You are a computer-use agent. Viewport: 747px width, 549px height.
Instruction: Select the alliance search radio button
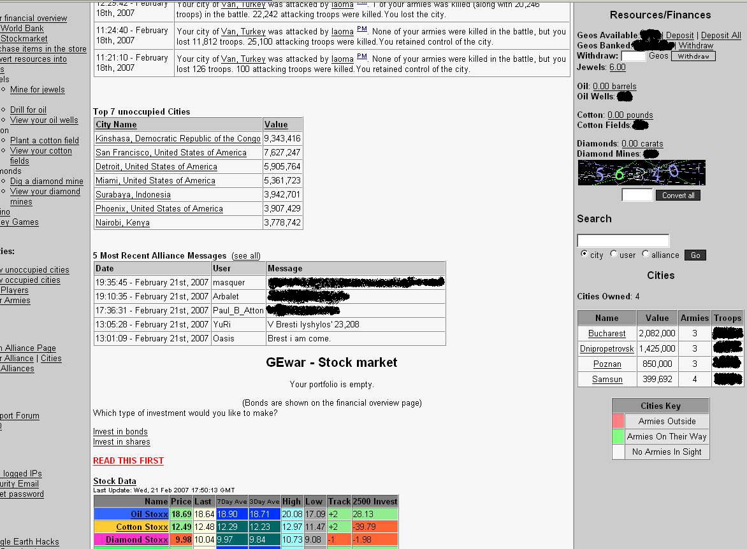click(x=646, y=254)
